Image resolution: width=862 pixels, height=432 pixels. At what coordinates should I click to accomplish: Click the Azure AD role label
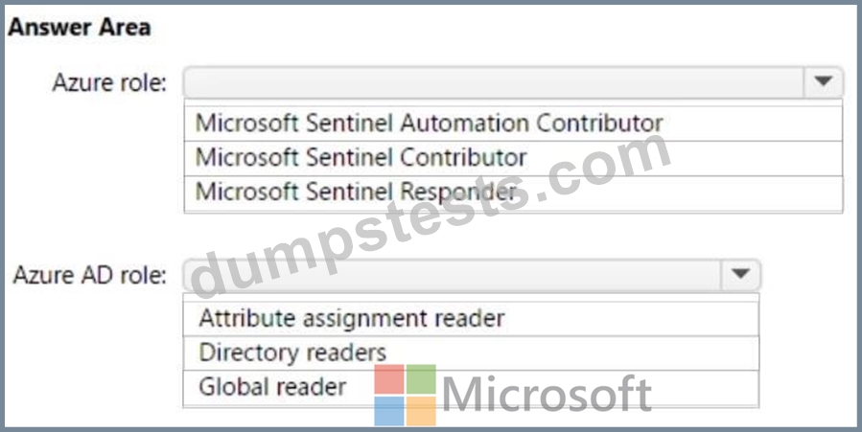coord(89,276)
